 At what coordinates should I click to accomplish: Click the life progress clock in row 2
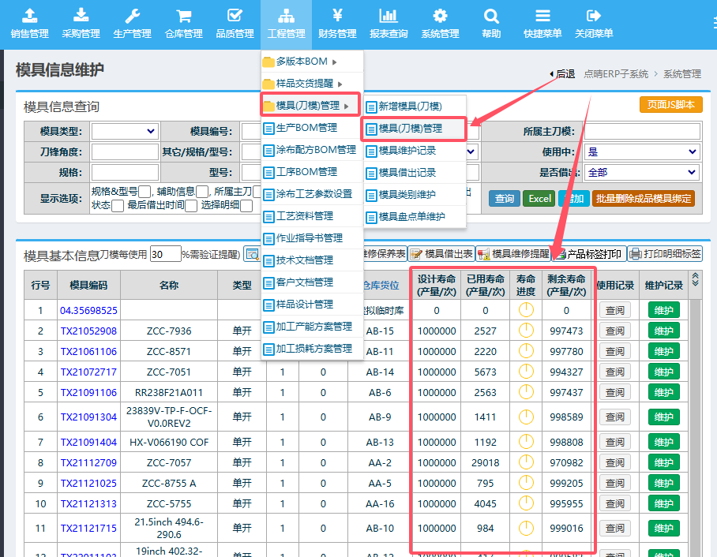coord(526,331)
